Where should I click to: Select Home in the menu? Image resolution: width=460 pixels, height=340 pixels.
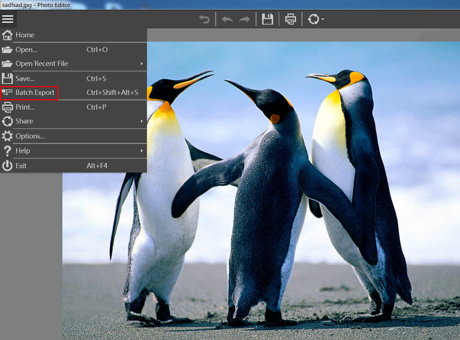pyautogui.click(x=73, y=35)
